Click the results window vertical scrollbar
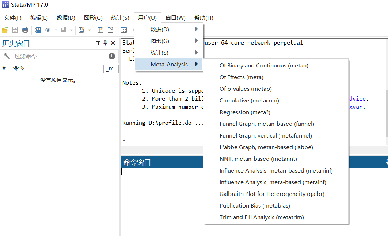This screenshot has height=236, width=388. [x=387, y=114]
